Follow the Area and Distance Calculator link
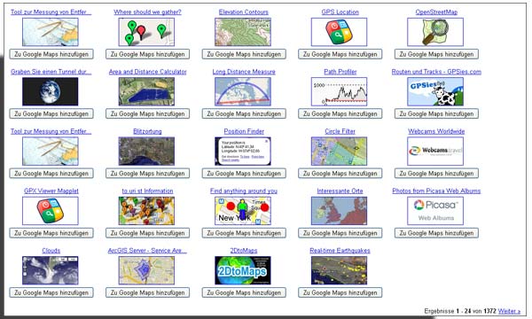The height and width of the screenshot is (319, 532). click(147, 72)
